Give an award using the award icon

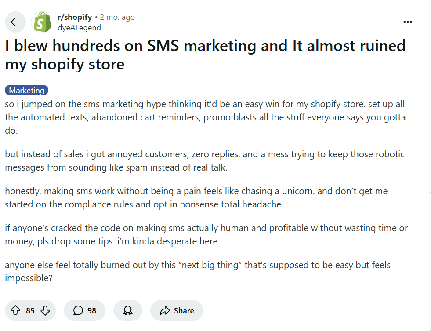point(128,311)
